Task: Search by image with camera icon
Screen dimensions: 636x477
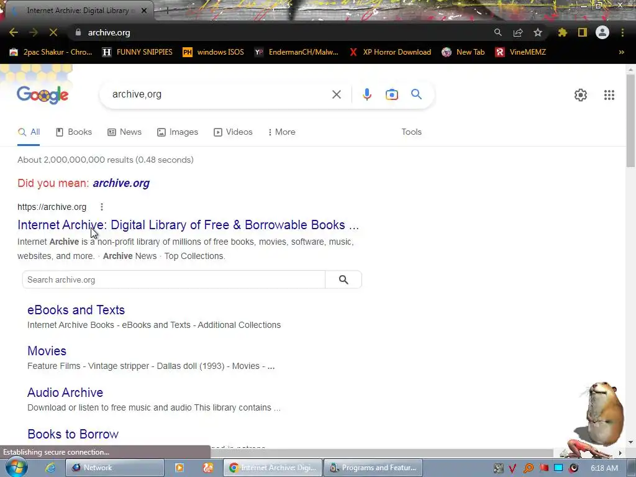Action: tap(392, 94)
